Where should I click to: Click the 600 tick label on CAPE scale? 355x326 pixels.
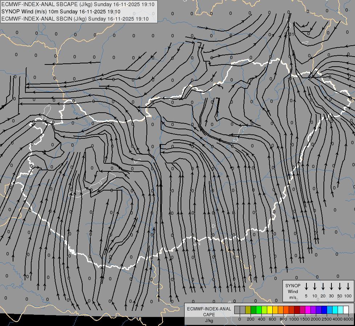tap(272, 319)
